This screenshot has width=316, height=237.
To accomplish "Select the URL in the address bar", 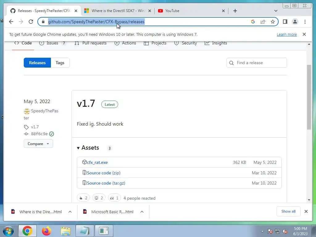I will pos(96,22).
